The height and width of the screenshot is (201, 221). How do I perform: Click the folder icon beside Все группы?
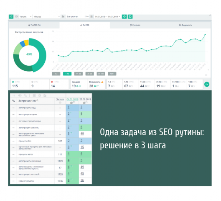(63, 16)
